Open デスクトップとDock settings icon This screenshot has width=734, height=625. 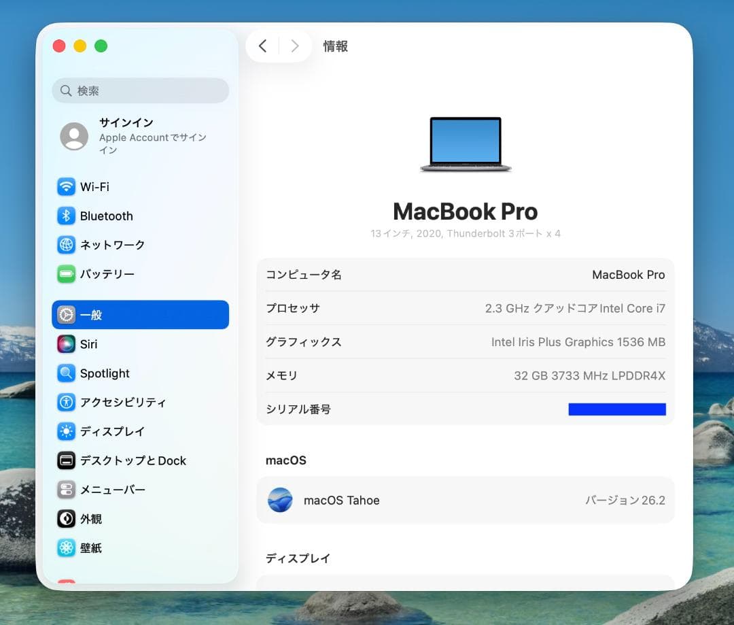66,460
